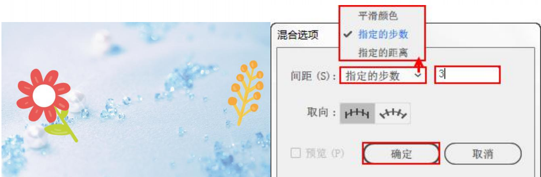The image size is (541, 177).
Task: Enable the 预览 (P) checkbox
Action: click(x=295, y=154)
